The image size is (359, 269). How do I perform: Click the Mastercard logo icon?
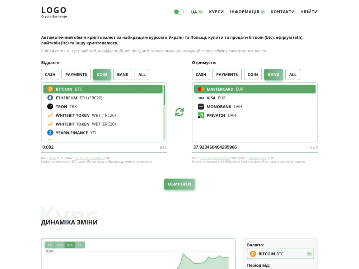[201, 89]
